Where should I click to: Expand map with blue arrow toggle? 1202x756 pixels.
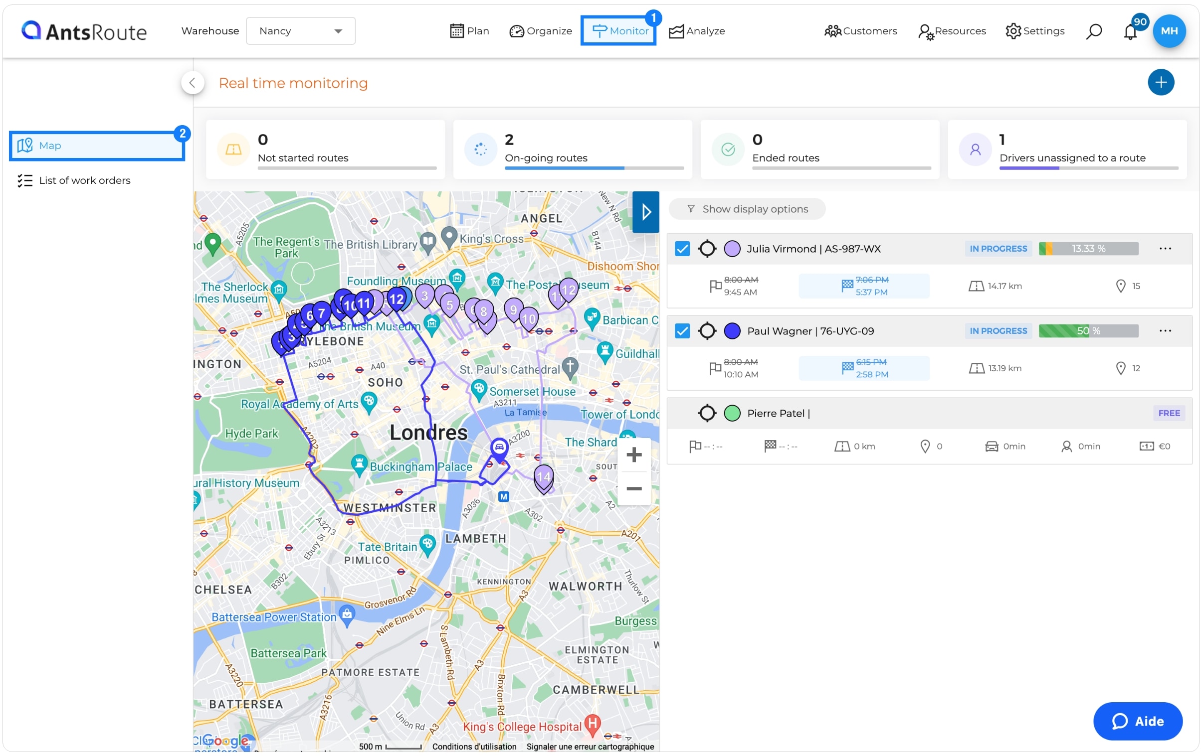[645, 212]
